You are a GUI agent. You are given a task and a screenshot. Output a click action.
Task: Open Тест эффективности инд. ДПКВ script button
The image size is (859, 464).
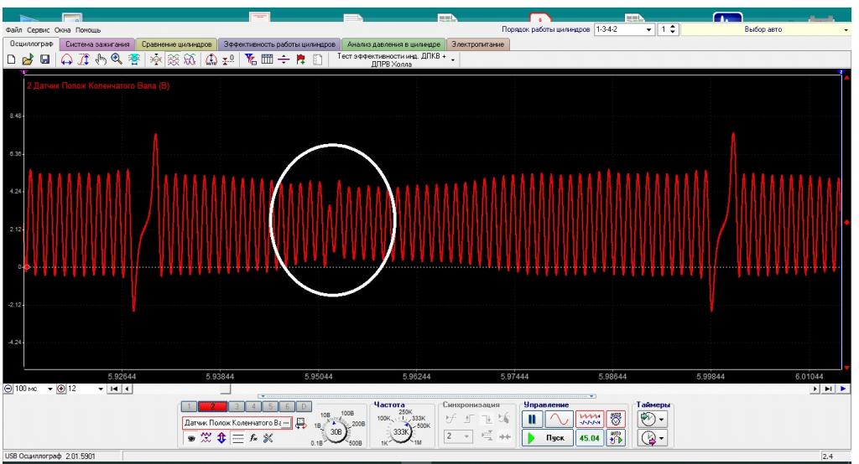coord(392,59)
